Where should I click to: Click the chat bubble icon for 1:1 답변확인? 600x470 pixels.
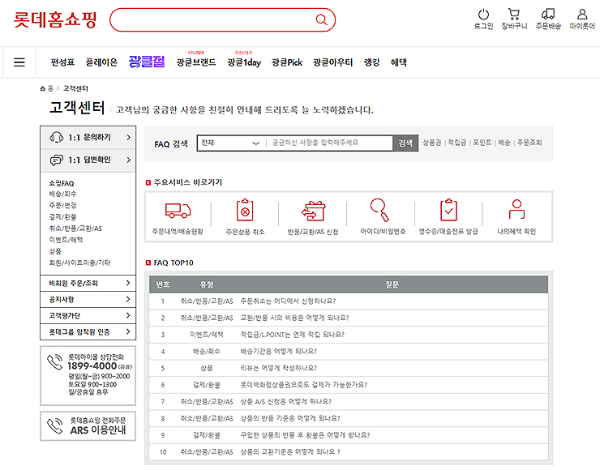tap(57, 160)
